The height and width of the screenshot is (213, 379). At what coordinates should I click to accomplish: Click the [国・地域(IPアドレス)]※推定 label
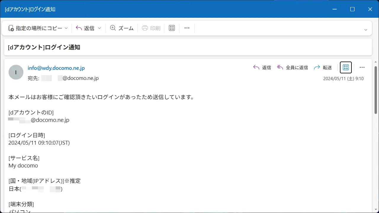click(44, 181)
